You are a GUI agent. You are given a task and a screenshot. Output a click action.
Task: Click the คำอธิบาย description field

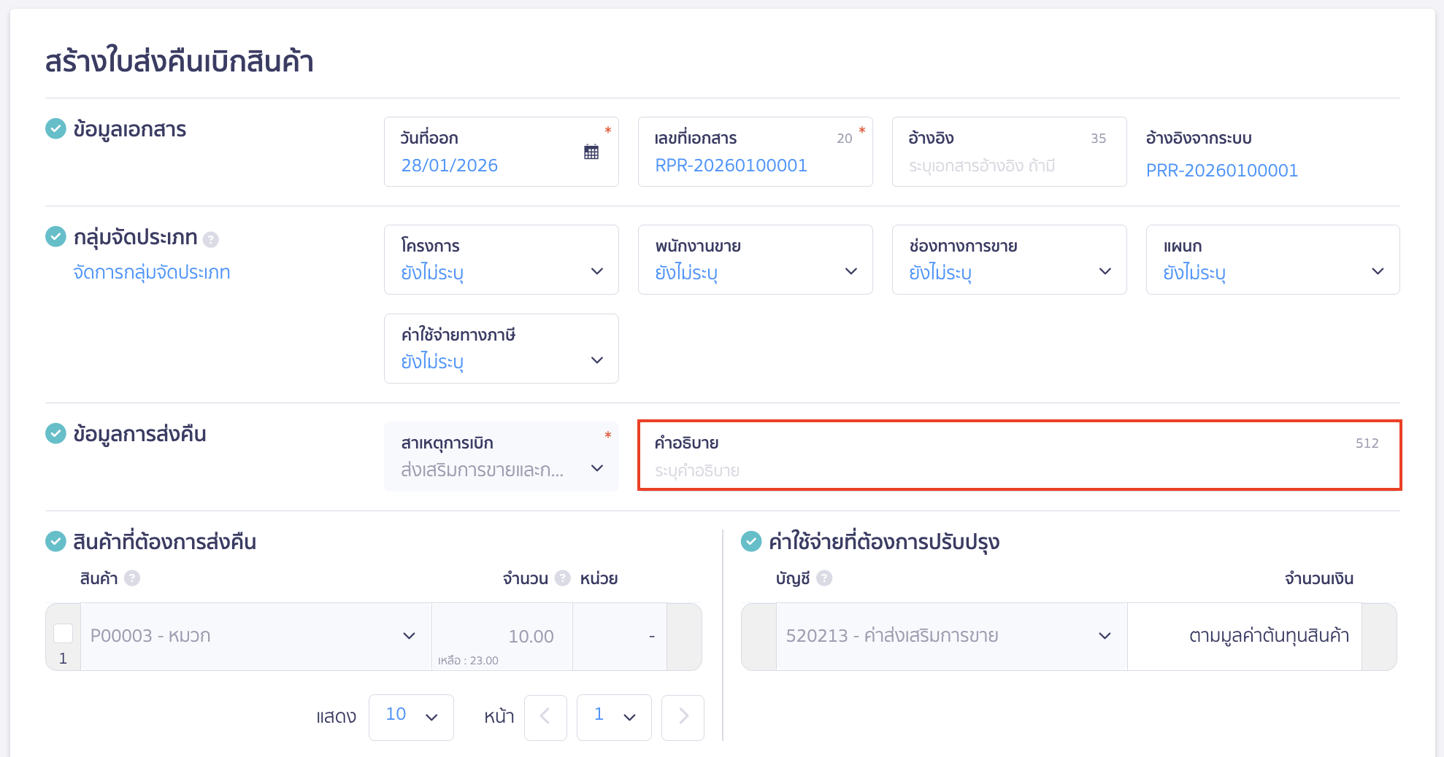coord(1018,470)
